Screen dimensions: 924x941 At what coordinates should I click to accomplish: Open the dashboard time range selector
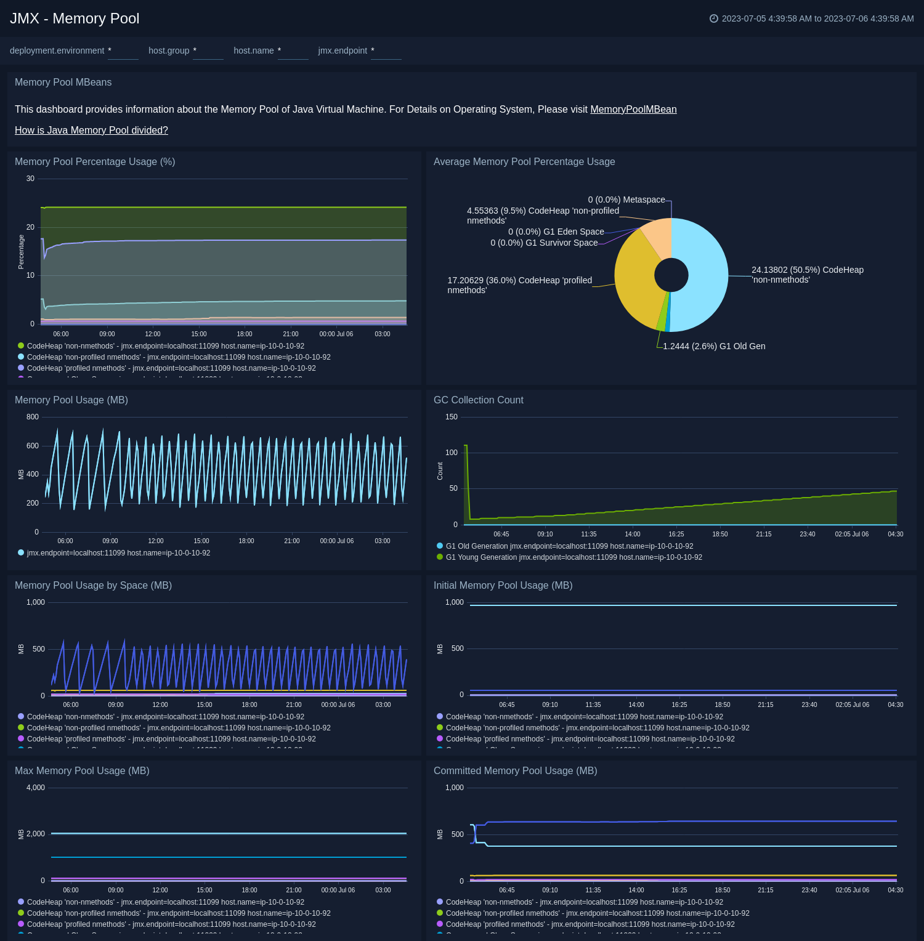coord(812,18)
